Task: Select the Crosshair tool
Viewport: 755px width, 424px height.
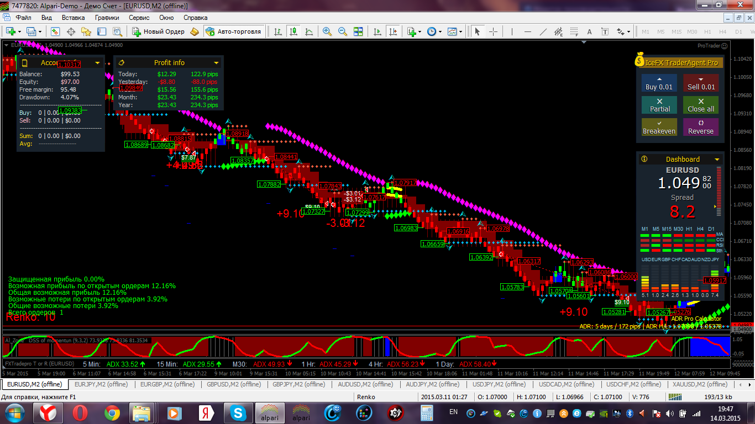Action: tap(493, 31)
